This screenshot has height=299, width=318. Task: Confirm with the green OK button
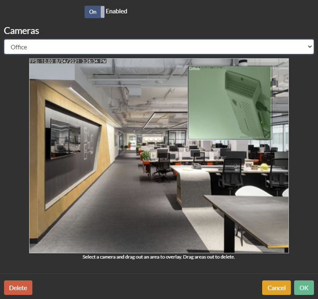(303, 288)
